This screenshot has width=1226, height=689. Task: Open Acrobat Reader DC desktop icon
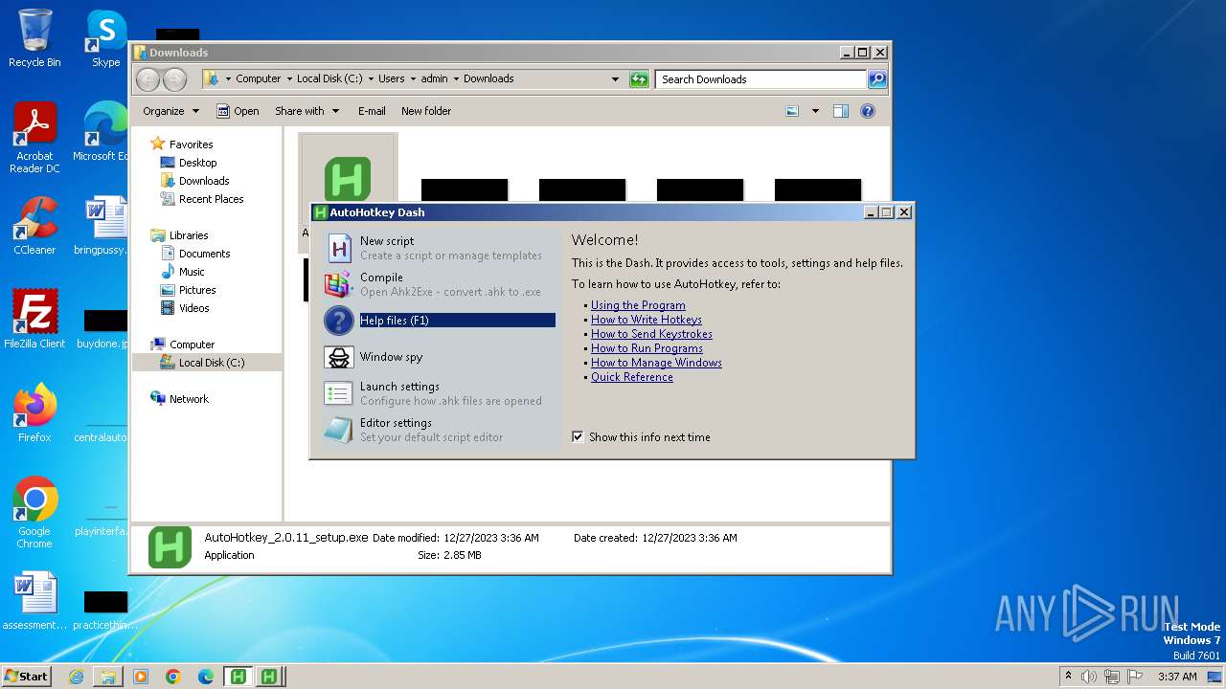[x=34, y=139]
